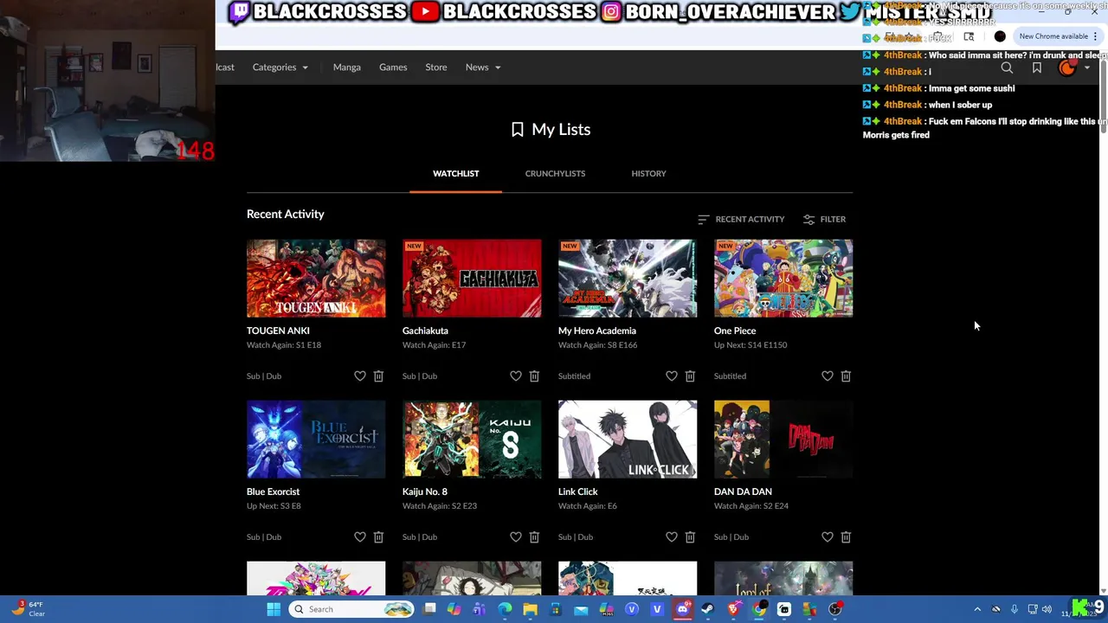Delete Link Click using the trash icon
This screenshot has height=623, width=1108.
pyautogui.click(x=690, y=537)
